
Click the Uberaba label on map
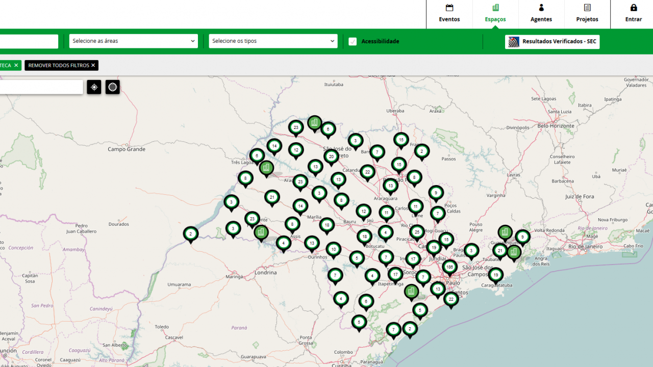point(395,111)
